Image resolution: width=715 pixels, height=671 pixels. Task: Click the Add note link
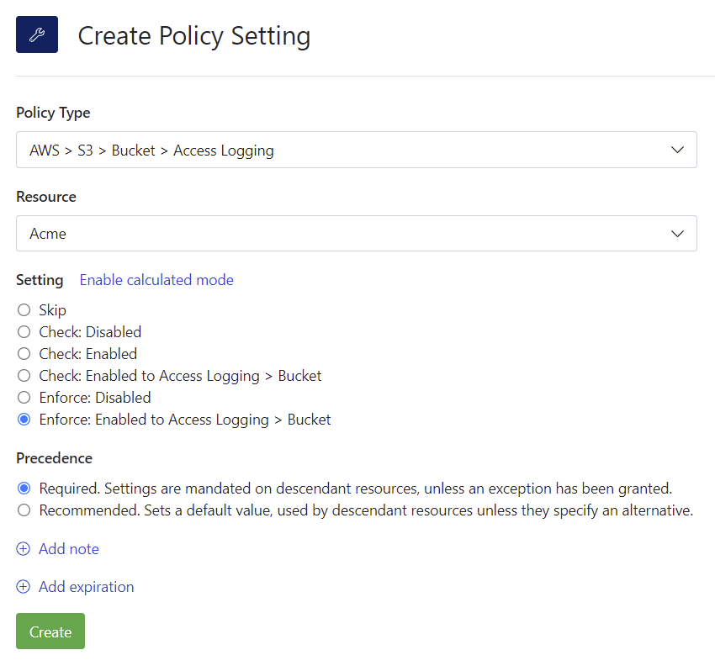(x=69, y=549)
